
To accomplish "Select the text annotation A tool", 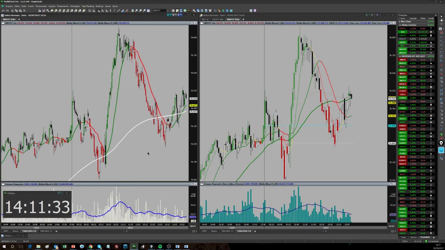I will (x=440, y=29).
